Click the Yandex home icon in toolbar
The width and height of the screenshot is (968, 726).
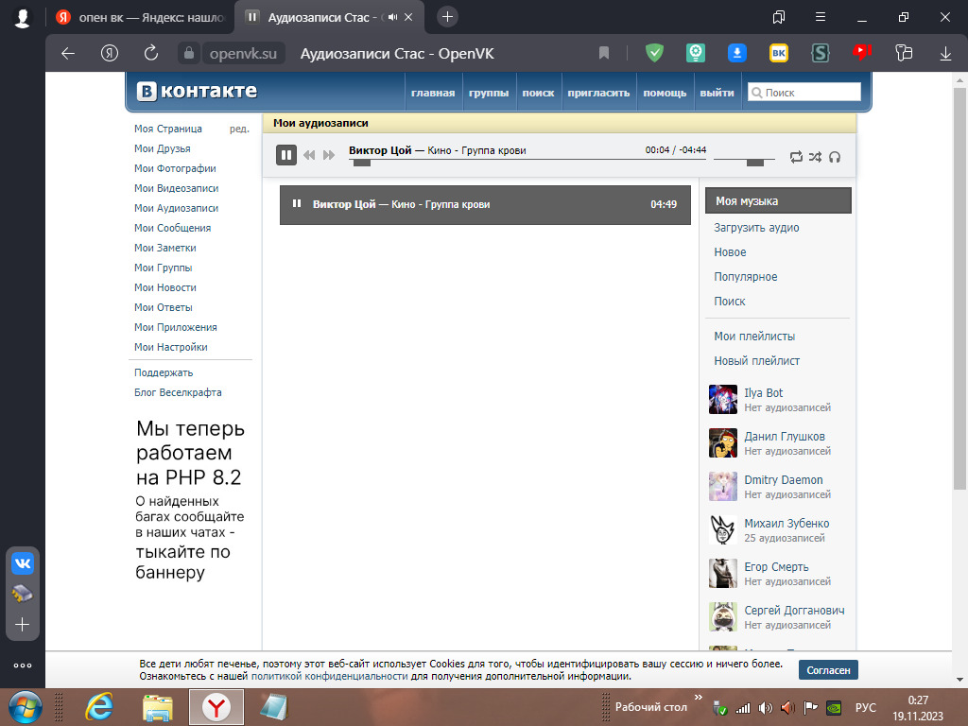coord(110,54)
